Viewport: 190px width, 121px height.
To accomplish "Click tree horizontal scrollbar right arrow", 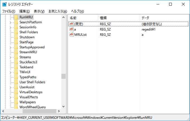I will [59, 111].
